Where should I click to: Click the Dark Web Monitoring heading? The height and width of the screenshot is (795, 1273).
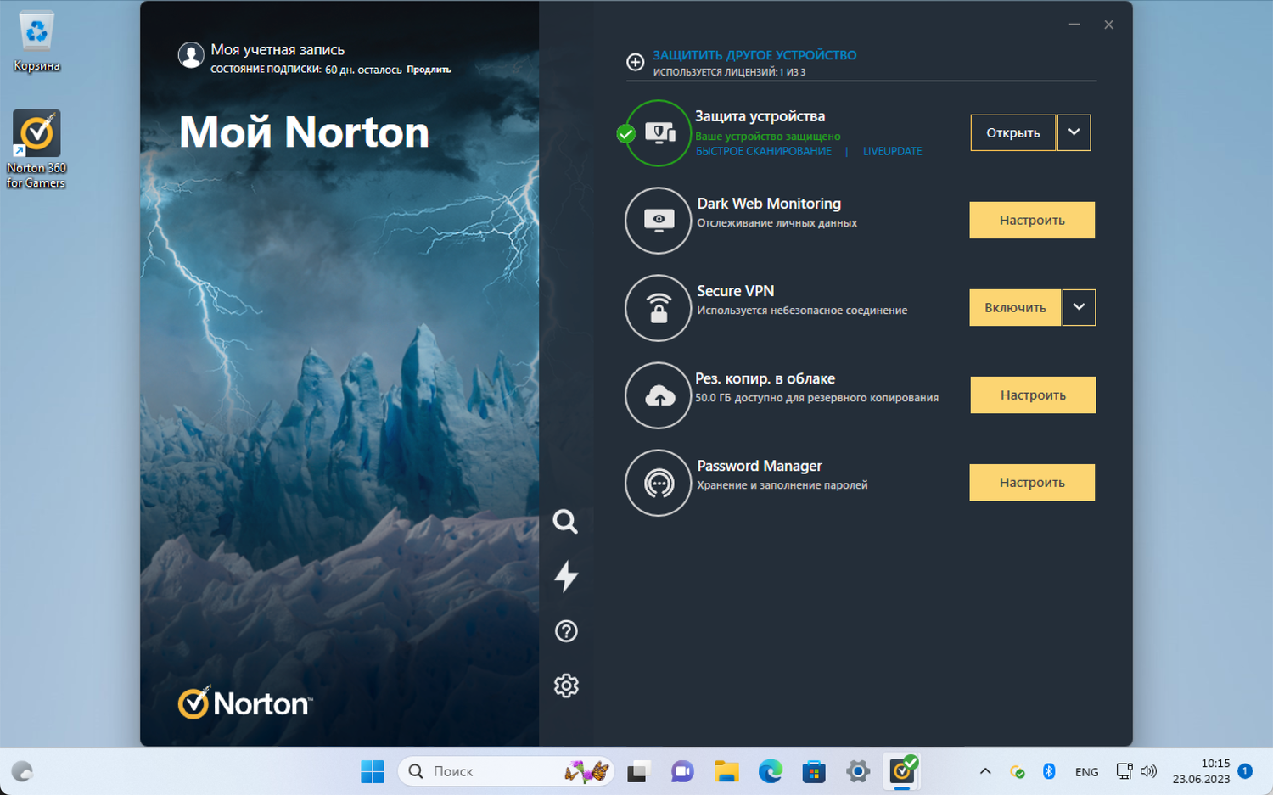[x=769, y=204]
